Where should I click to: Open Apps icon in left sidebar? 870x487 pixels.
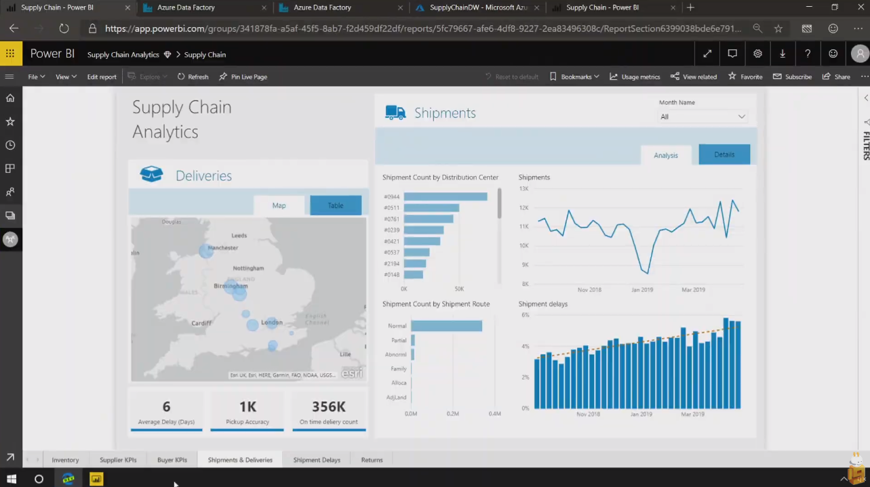pyautogui.click(x=10, y=169)
